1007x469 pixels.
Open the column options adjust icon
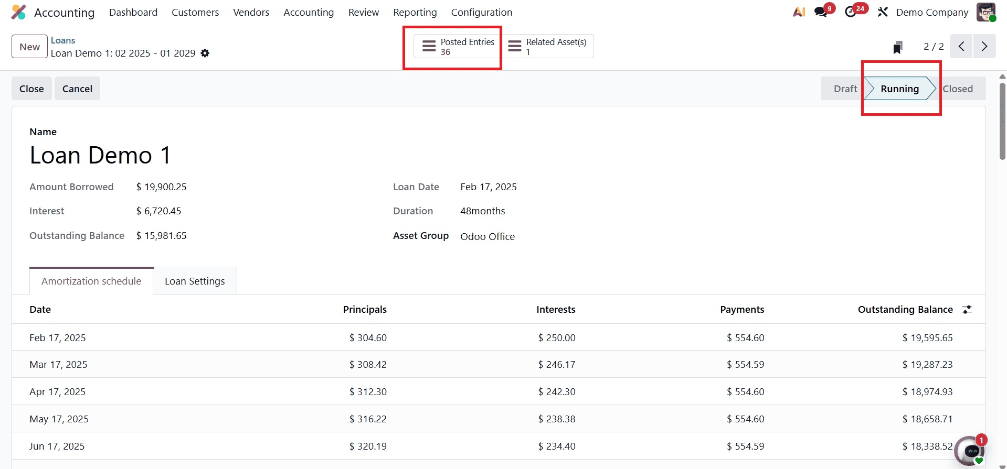tap(967, 310)
